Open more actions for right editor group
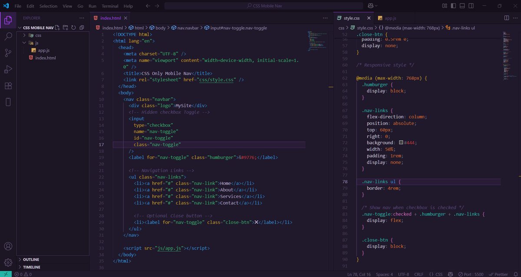Screen dimensions: 521x277 515,18
